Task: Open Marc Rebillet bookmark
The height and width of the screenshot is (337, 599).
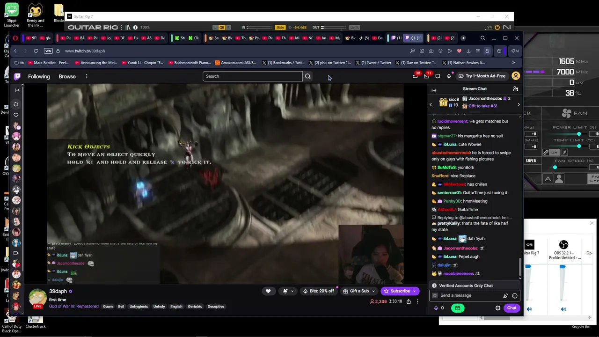Action: (49, 63)
